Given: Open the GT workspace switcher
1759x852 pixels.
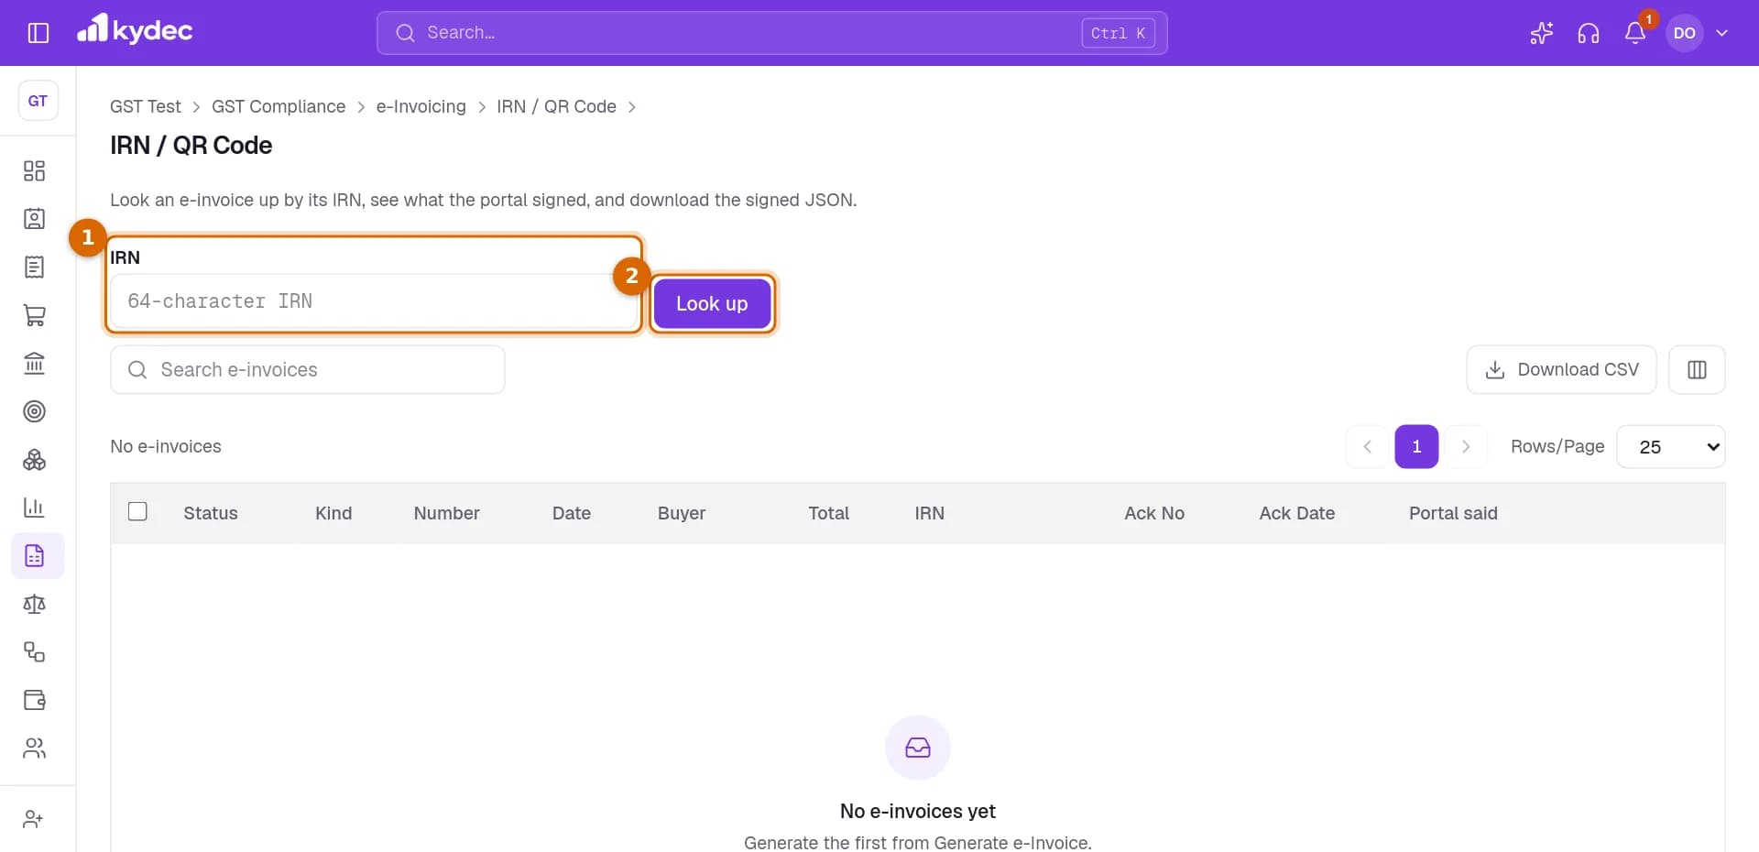Looking at the screenshot, I should tap(38, 101).
